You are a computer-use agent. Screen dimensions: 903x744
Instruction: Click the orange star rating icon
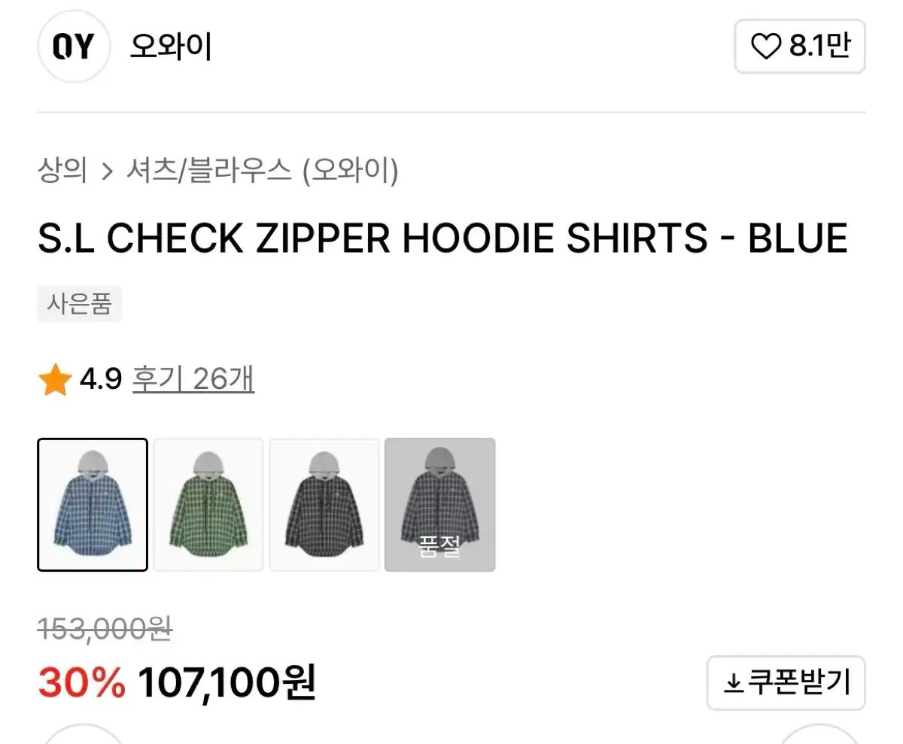[54, 381]
